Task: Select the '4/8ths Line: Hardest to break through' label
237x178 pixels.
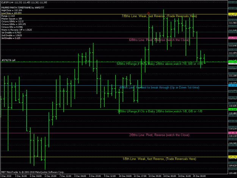Action: (x=159, y=87)
